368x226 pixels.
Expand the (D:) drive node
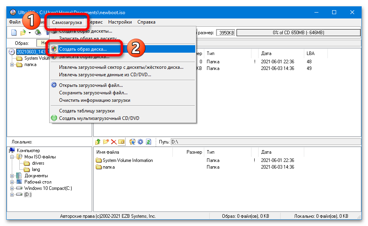point(12,195)
